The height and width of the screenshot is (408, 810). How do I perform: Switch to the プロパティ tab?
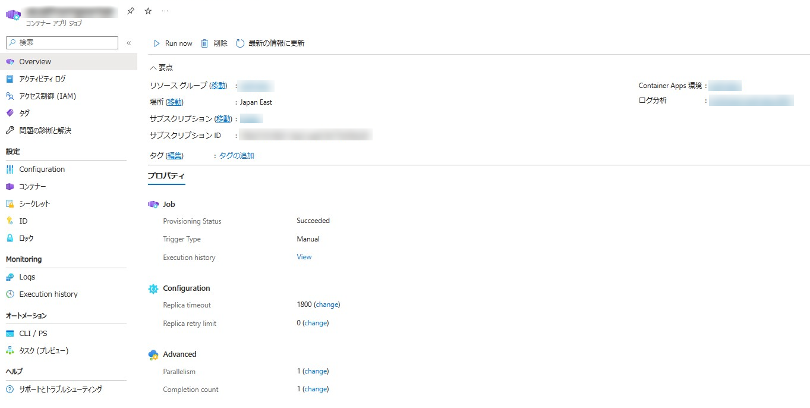(x=166, y=176)
